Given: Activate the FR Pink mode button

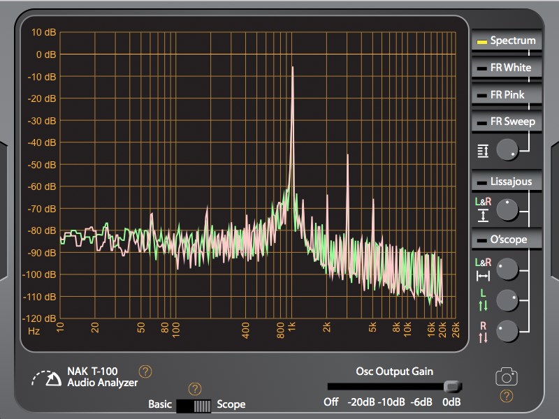Looking at the screenshot, I should click(507, 94).
